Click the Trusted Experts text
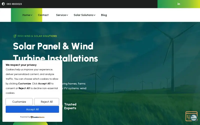200x125 pixels. pos(70,106)
